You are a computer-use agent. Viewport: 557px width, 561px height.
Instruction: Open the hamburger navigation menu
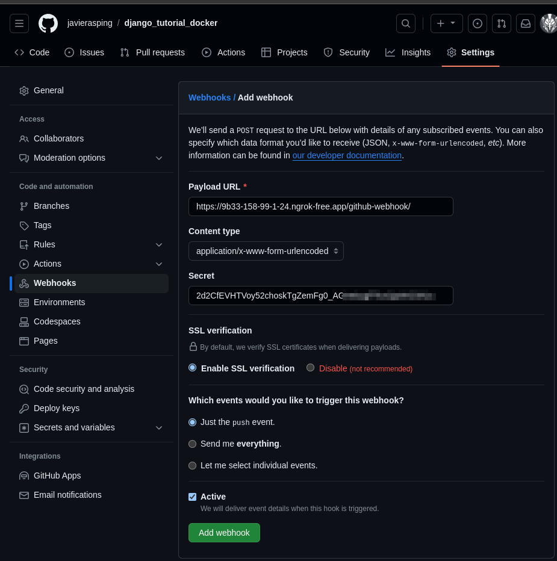[19, 23]
